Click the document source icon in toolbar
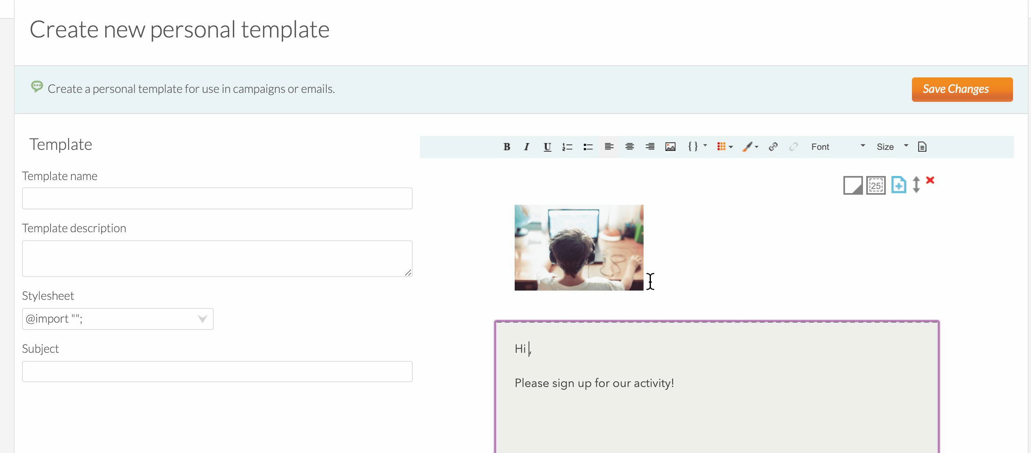1031x453 pixels. click(x=922, y=147)
